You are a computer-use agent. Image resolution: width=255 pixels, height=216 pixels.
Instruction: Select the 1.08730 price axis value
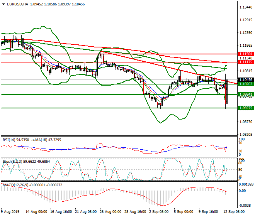246,121
